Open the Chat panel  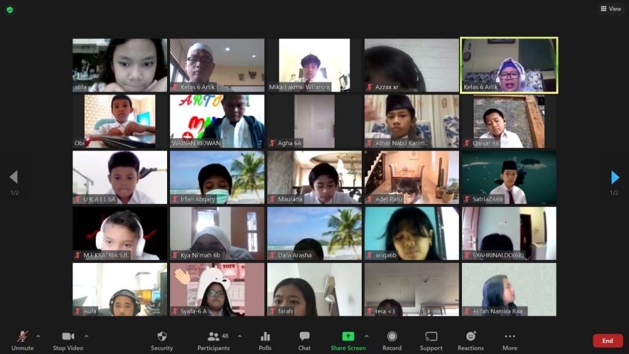pos(304,340)
